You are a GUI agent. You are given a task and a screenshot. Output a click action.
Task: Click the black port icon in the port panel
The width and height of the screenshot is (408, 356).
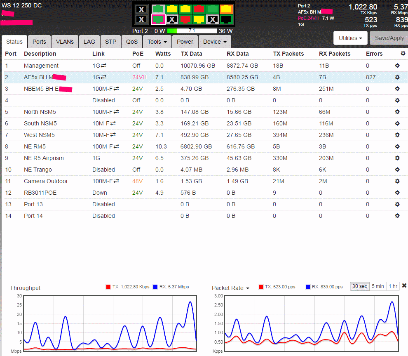226,19
